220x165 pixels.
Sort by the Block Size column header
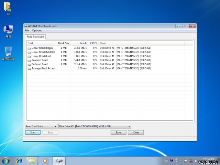coord(64,43)
